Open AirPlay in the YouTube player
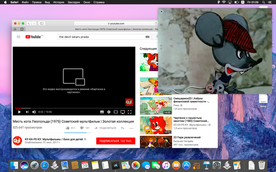This screenshot has height=172, width=276. point(123,112)
